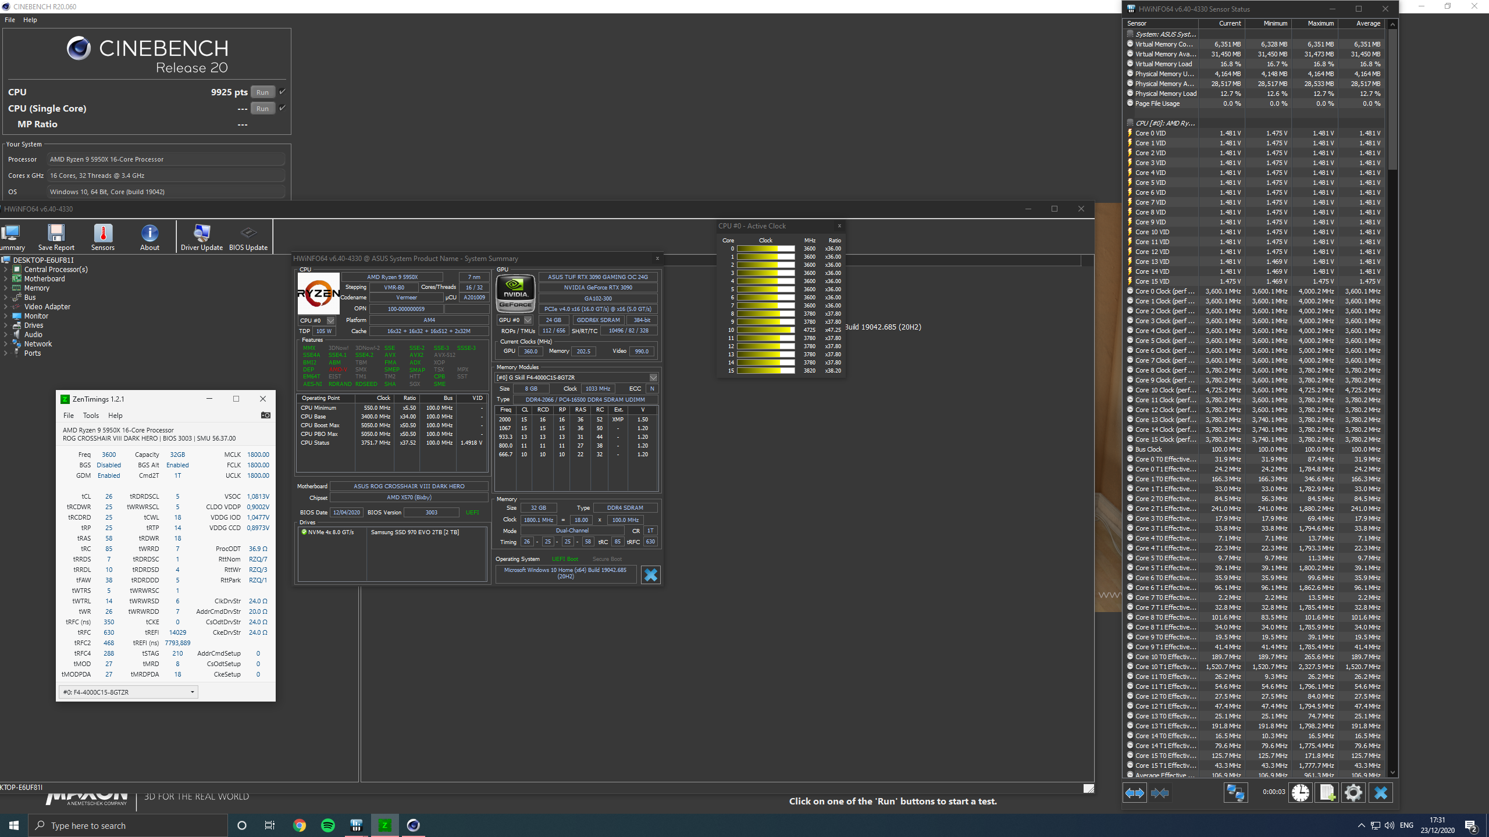Run the CPU Single Core test
Screen dimensions: 1489x837
click(x=262, y=109)
